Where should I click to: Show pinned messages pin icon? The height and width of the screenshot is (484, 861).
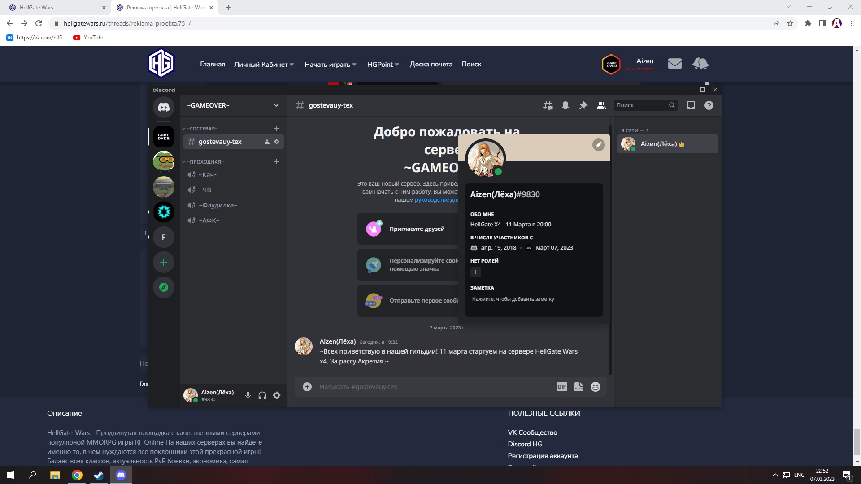pos(583,105)
